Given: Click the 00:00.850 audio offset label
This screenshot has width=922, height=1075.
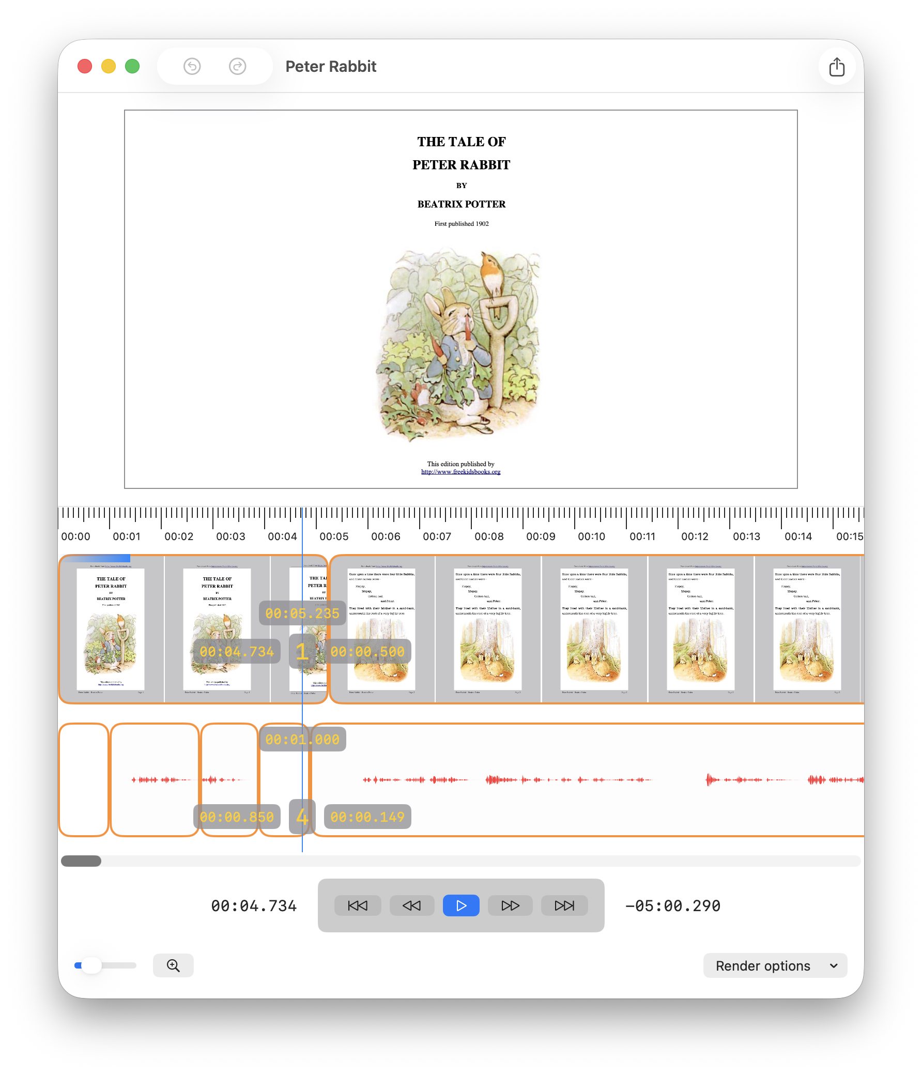Looking at the screenshot, I should click(237, 817).
